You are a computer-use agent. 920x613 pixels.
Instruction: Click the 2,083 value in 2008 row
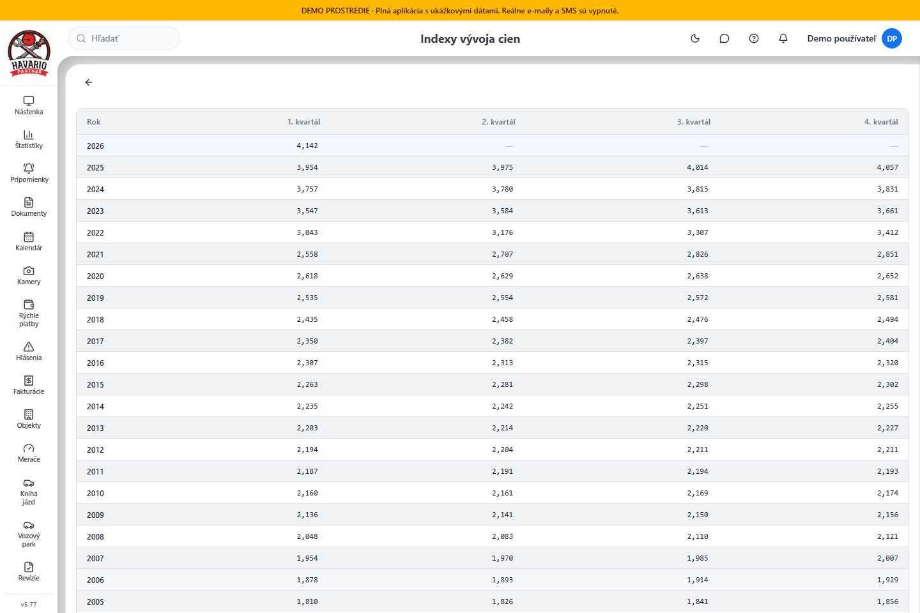502,536
